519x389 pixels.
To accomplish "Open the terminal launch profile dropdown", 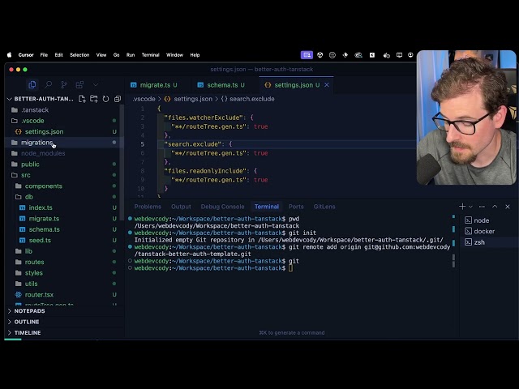I will pos(470,207).
